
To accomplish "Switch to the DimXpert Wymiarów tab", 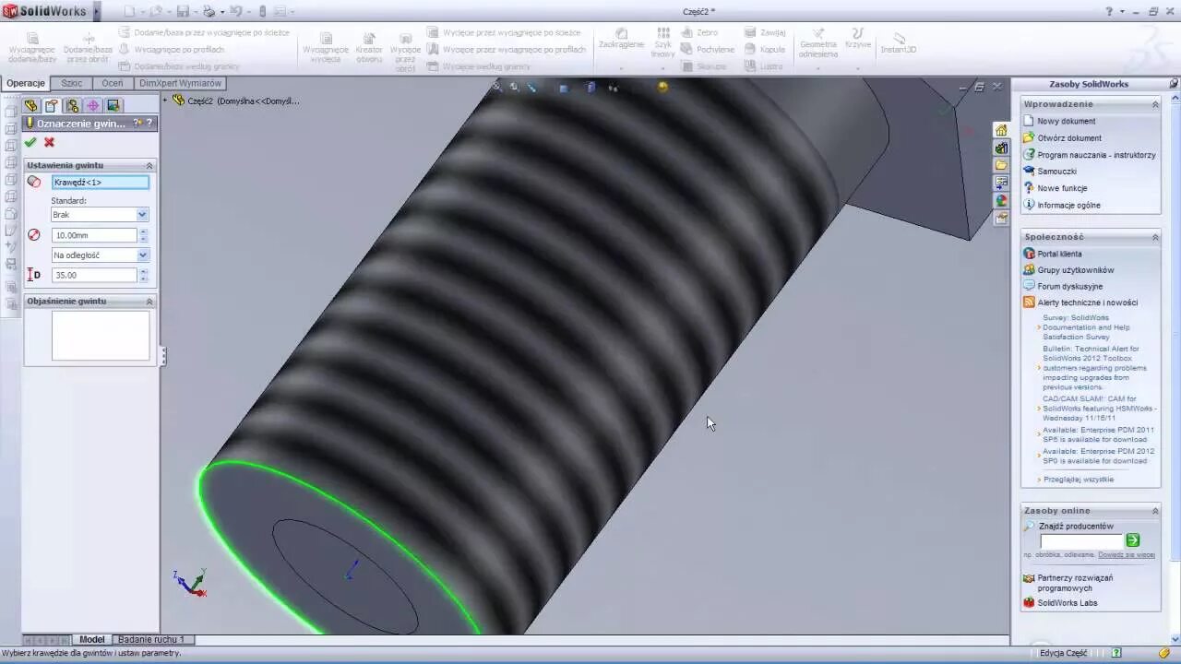I will coord(180,83).
